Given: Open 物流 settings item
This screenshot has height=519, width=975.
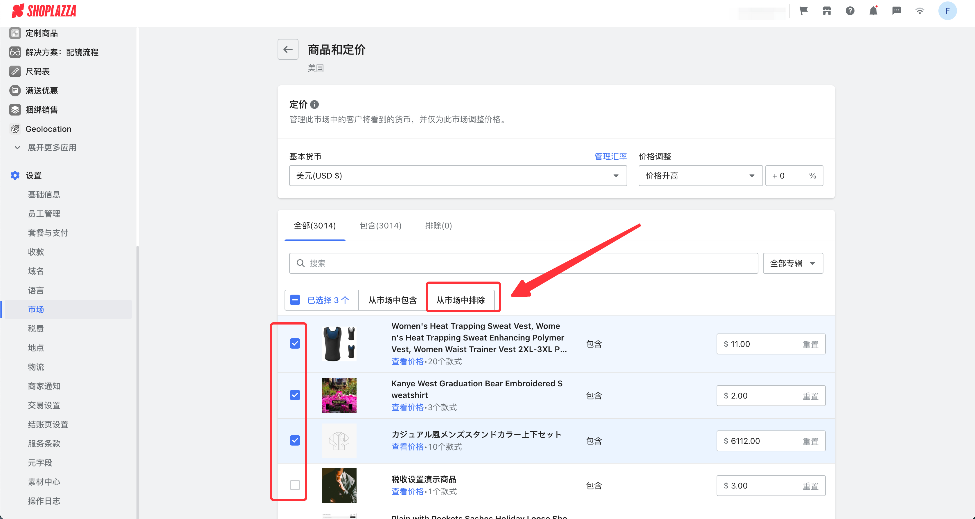Looking at the screenshot, I should [36, 367].
